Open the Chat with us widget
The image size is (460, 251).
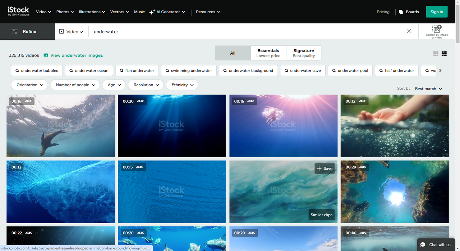pyautogui.click(x=436, y=245)
